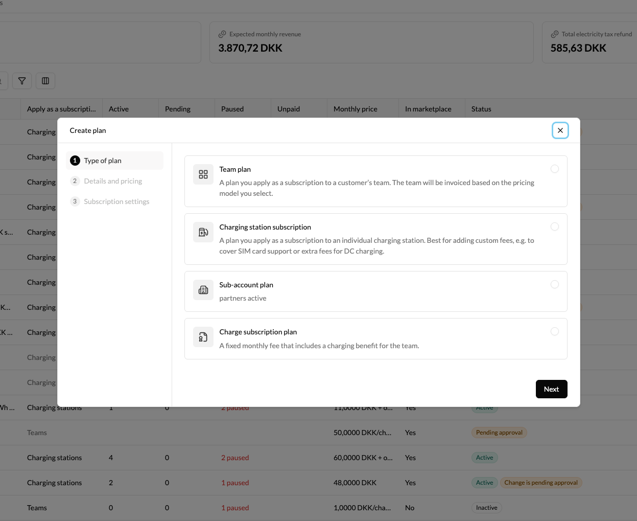
Task: Select Charging station subscription radio button
Action: click(x=555, y=226)
